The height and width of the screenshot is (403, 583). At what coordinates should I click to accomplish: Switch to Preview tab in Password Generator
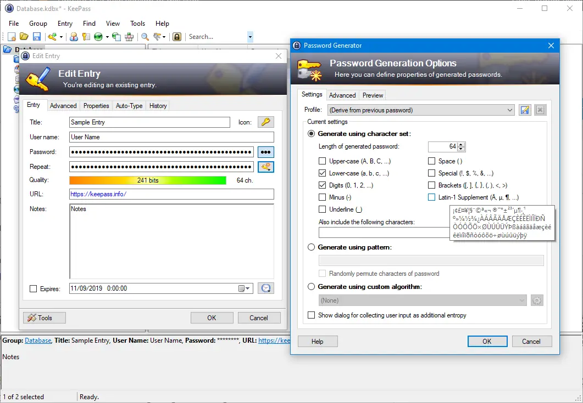373,95
